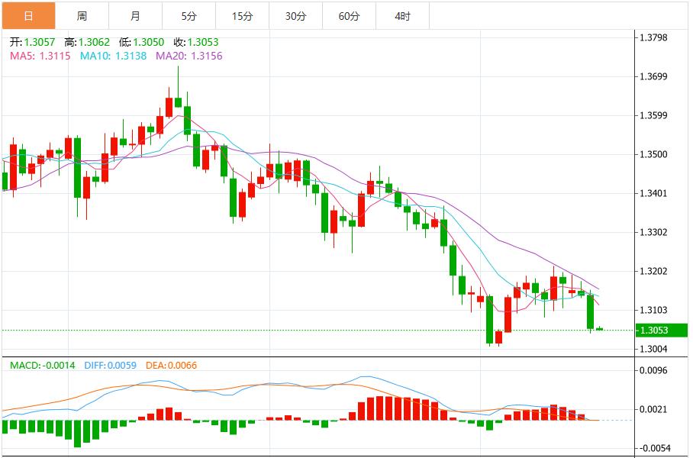The height and width of the screenshot is (458, 693).
Task: Switch to the 日 daily chart tab
Action: tap(28, 16)
